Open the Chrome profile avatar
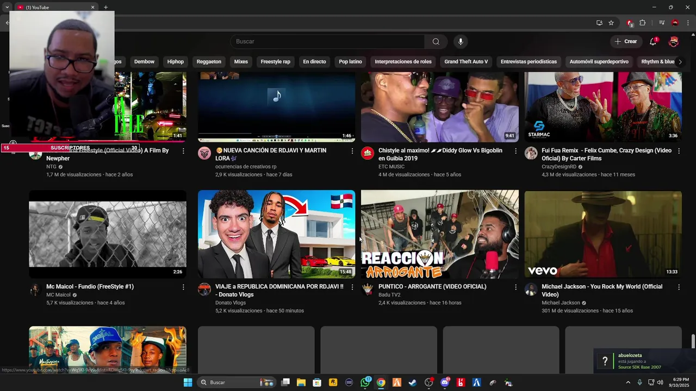Image resolution: width=696 pixels, height=391 pixels. point(675,23)
